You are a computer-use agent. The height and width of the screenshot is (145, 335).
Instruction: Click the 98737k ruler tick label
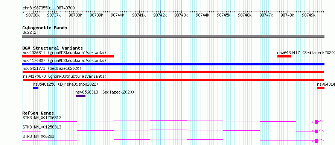54,15
